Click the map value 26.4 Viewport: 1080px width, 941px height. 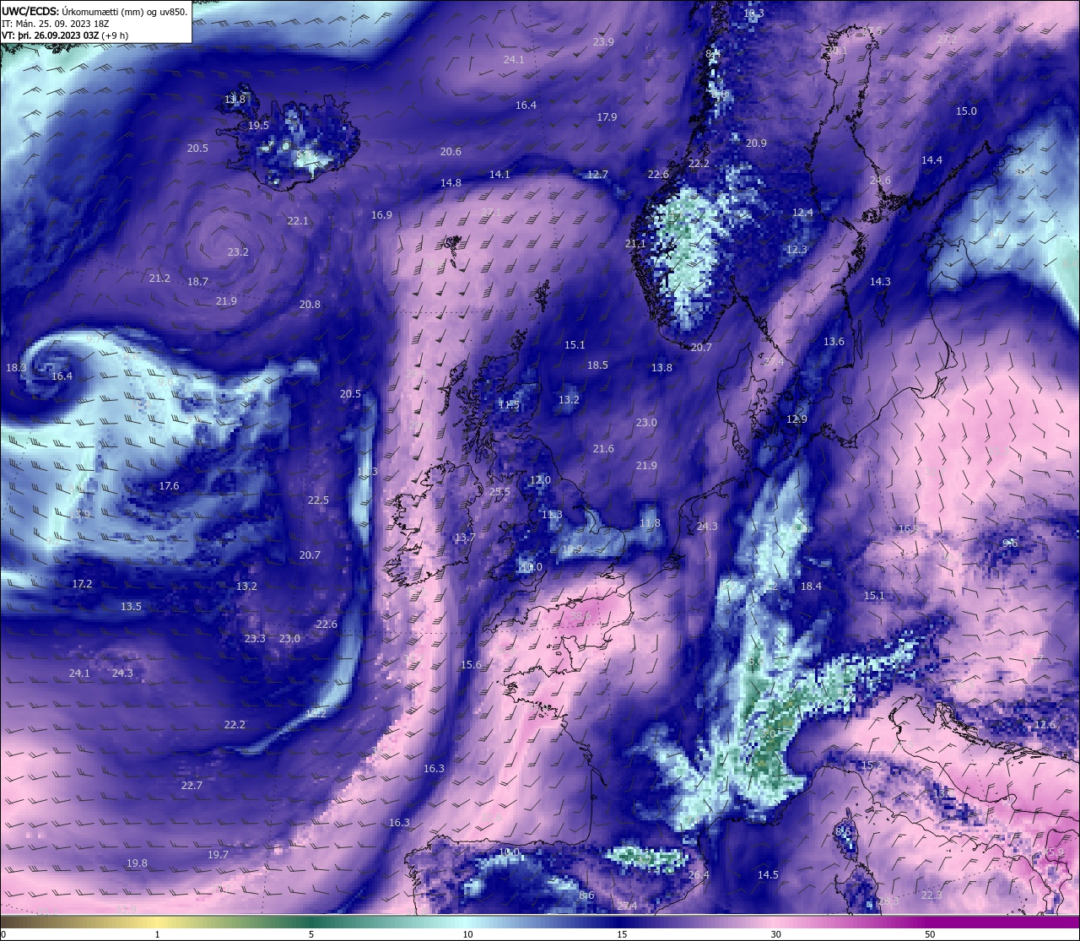tap(699, 875)
